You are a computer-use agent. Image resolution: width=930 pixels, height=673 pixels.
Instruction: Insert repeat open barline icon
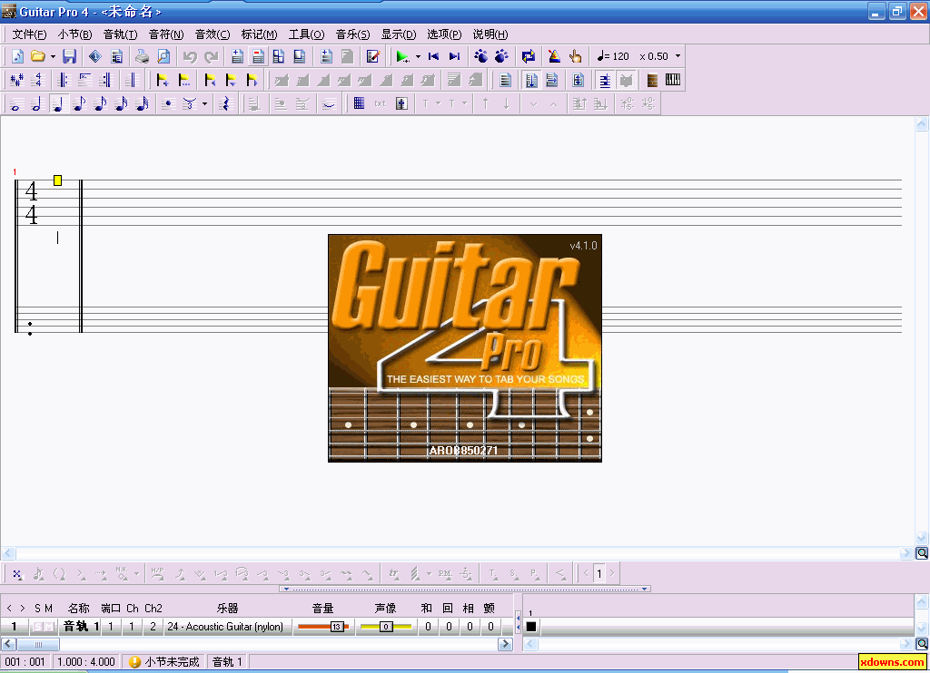(x=64, y=80)
